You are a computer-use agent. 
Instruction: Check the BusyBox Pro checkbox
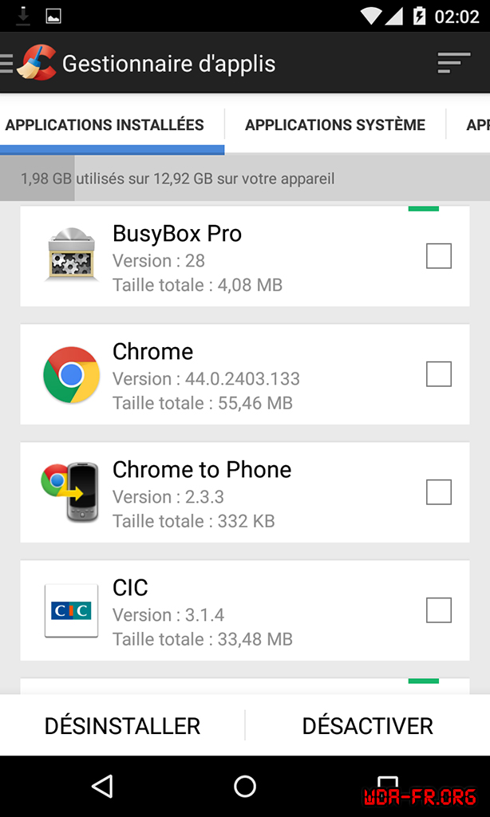[438, 256]
